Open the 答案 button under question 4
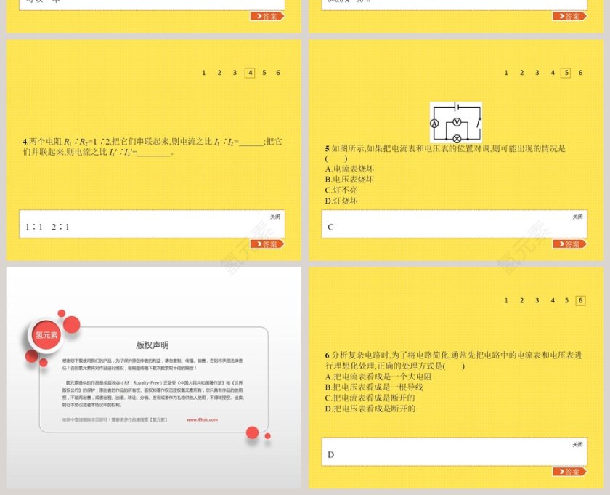 pyautogui.click(x=266, y=244)
